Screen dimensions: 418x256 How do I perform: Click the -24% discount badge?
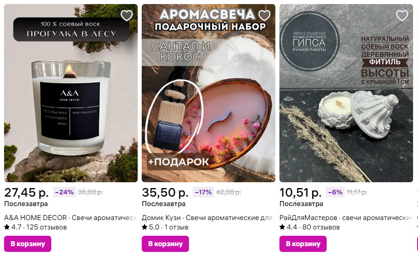point(64,192)
